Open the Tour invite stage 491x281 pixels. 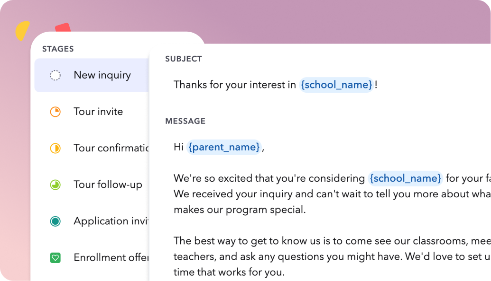[x=92, y=112]
